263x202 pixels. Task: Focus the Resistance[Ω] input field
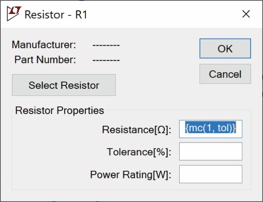[211, 129]
